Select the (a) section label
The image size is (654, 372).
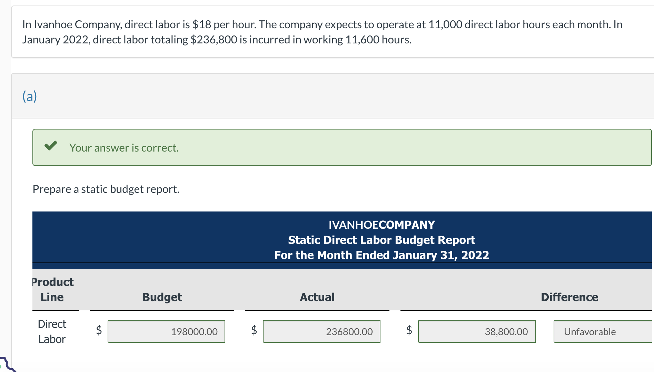click(30, 96)
